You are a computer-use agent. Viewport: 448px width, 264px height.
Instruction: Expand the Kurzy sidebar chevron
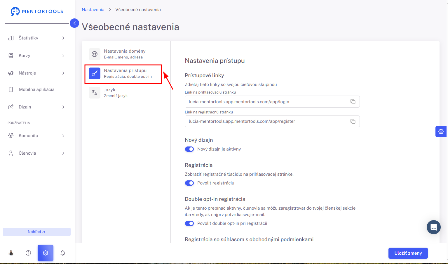coord(63,56)
